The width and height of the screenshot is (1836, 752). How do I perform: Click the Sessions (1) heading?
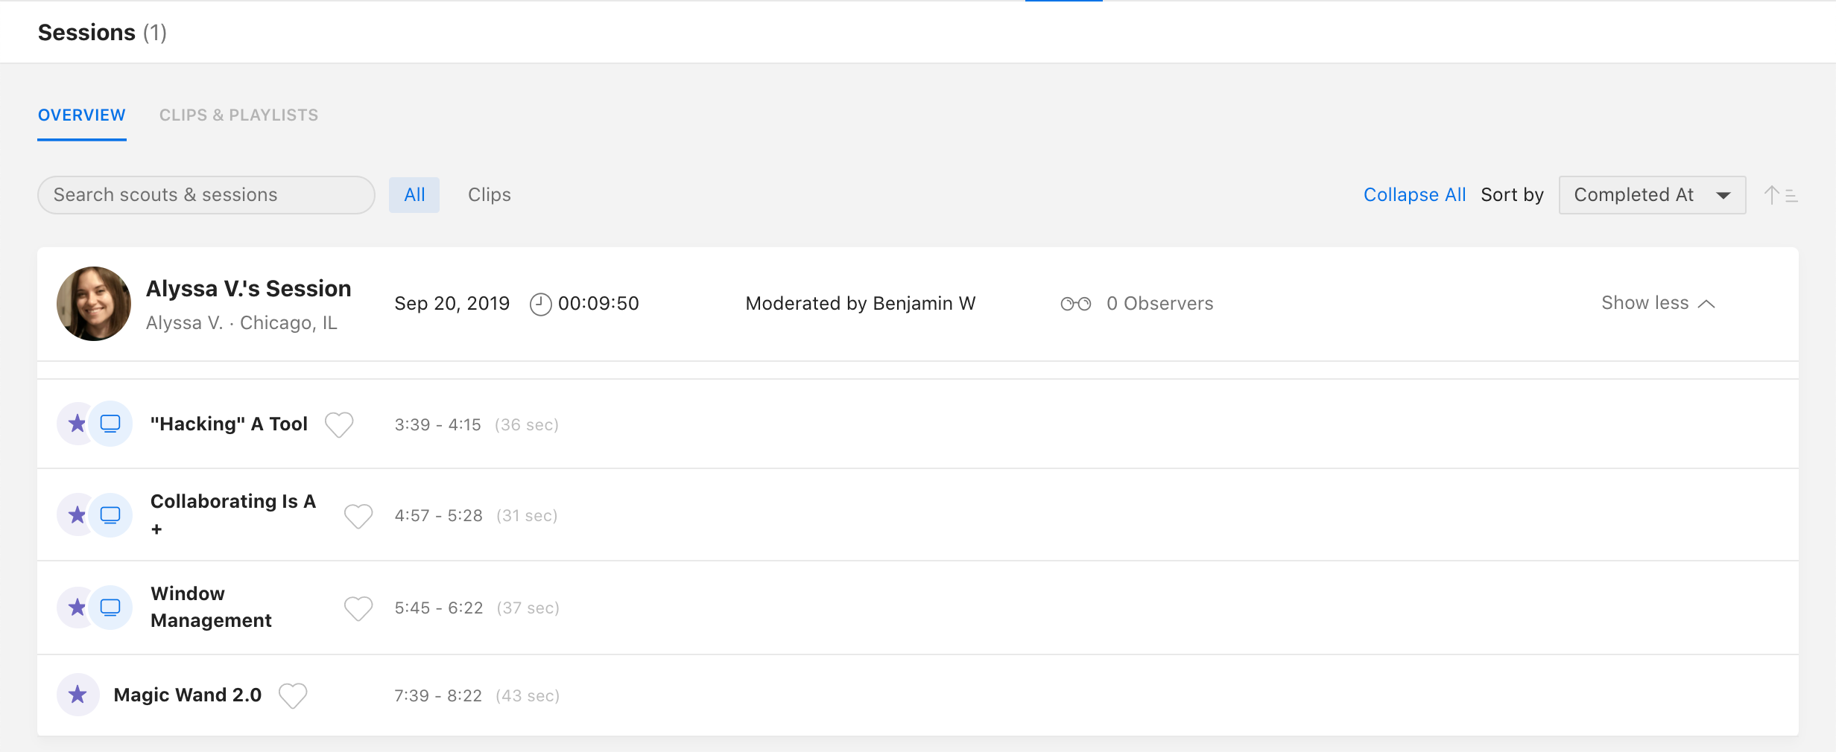point(102,33)
